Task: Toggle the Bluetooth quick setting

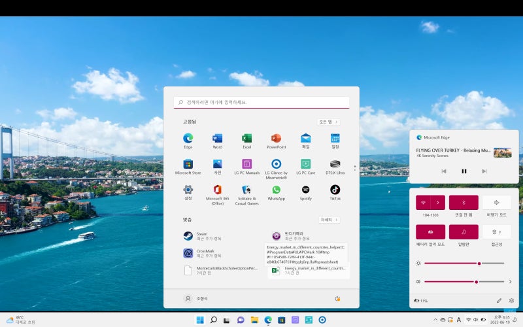Action: click(x=464, y=203)
